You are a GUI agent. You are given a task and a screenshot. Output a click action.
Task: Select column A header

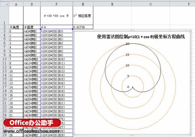pos(16,4)
